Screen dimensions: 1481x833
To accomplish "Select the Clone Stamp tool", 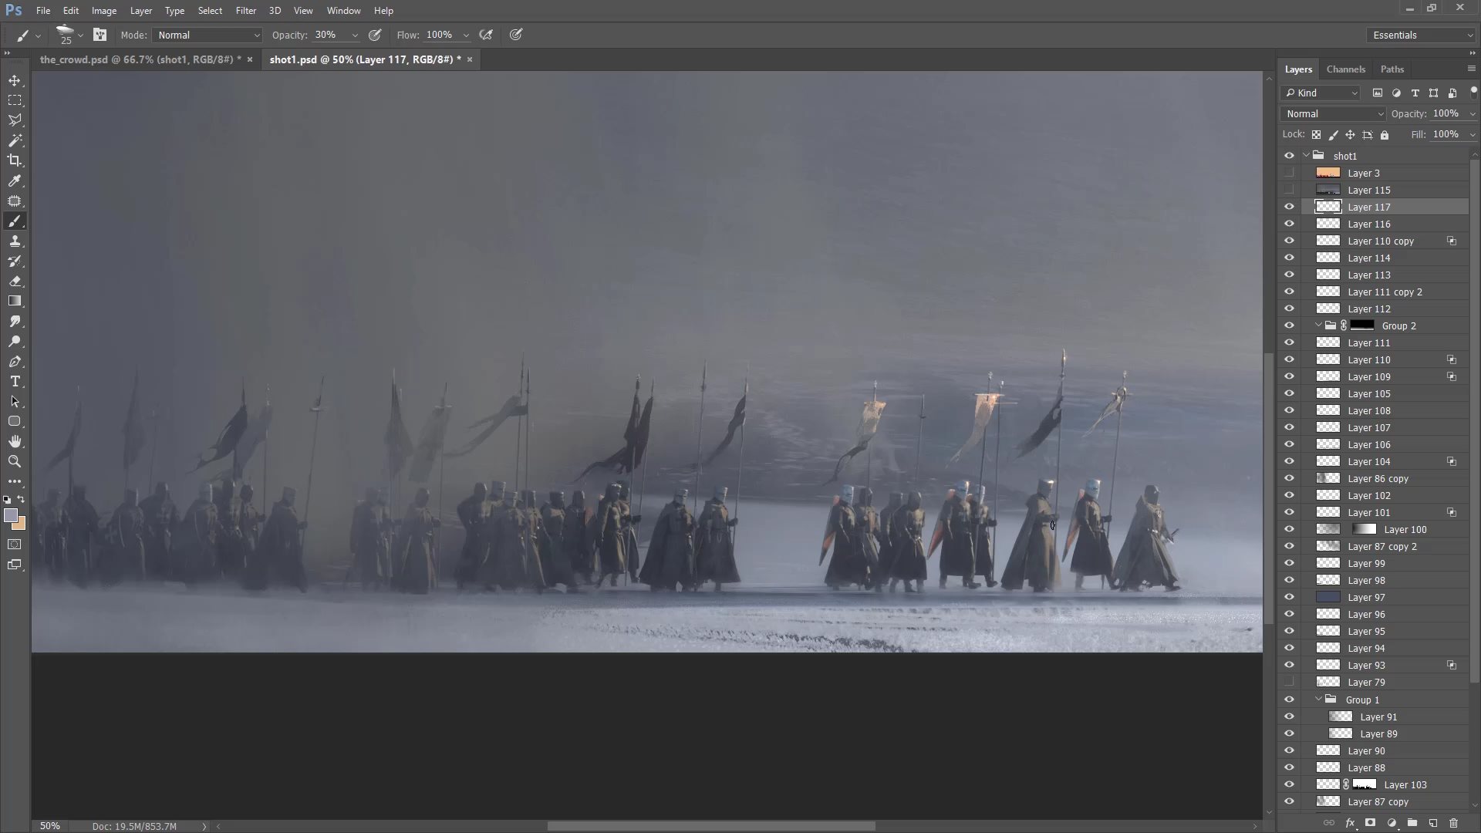I will [15, 241].
